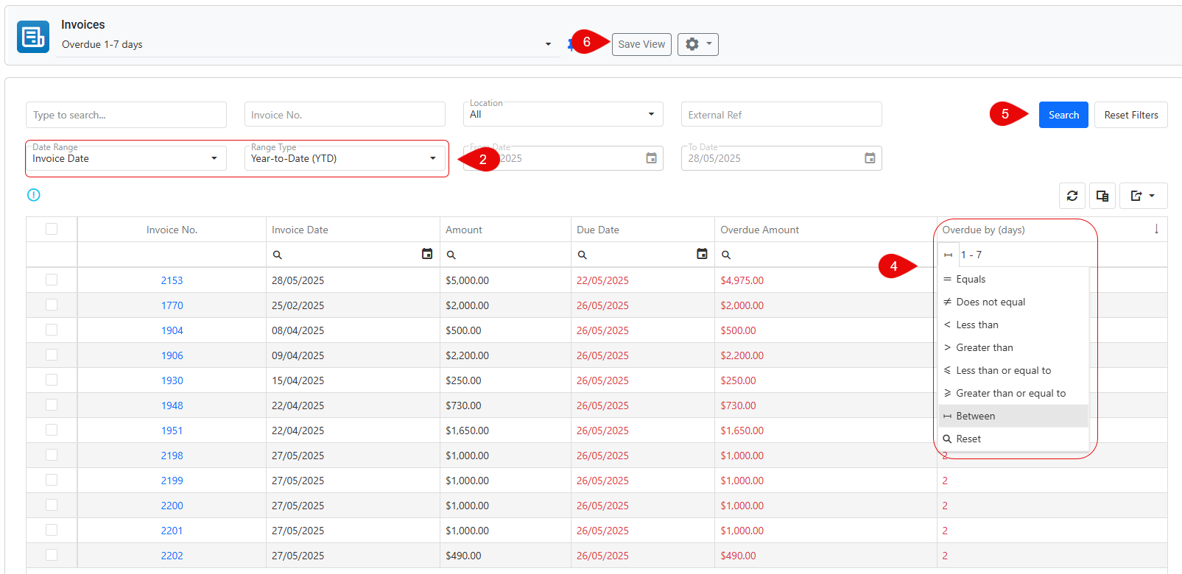Expand the Location dropdown
Screen dimensions: 1182x574
click(563, 114)
